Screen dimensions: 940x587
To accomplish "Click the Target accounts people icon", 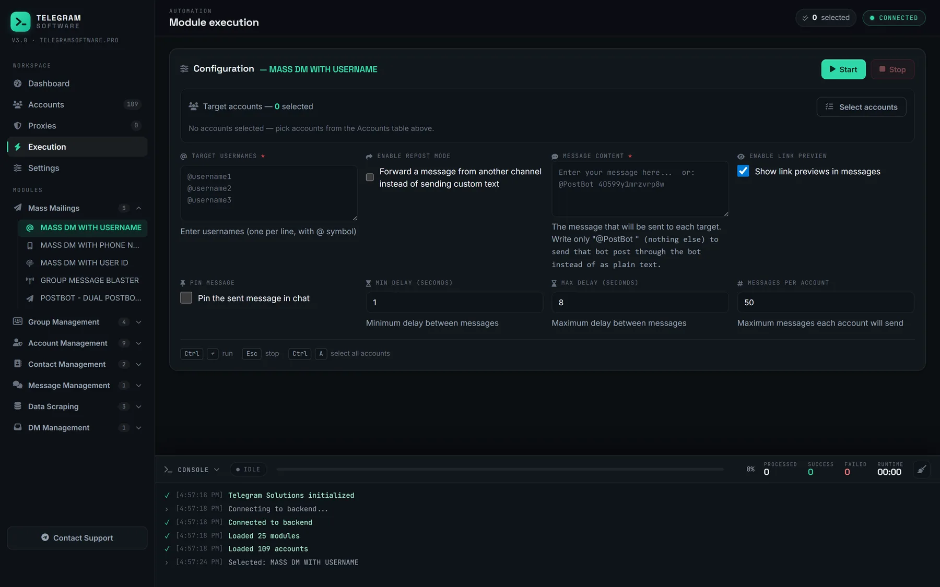I will pyautogui.click(x=193, y=106).
